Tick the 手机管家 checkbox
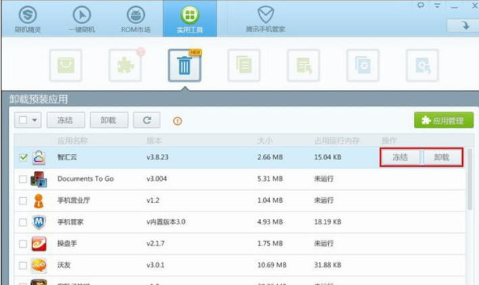Viewport: 479px width, 285px height. [23, 222]
